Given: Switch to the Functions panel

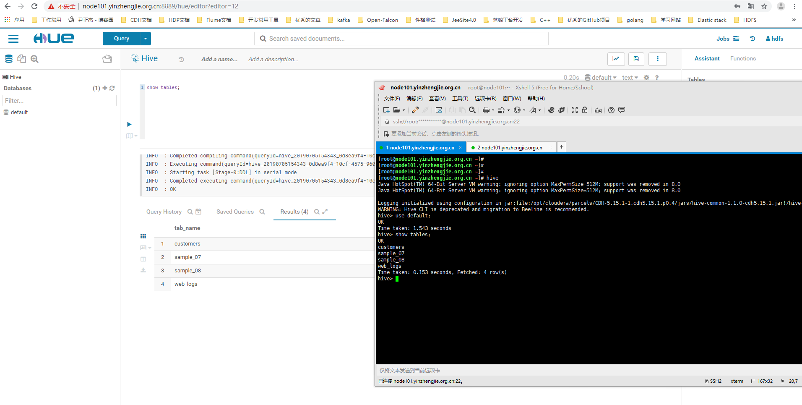Looking at the screenshot, I should (742, 58).
